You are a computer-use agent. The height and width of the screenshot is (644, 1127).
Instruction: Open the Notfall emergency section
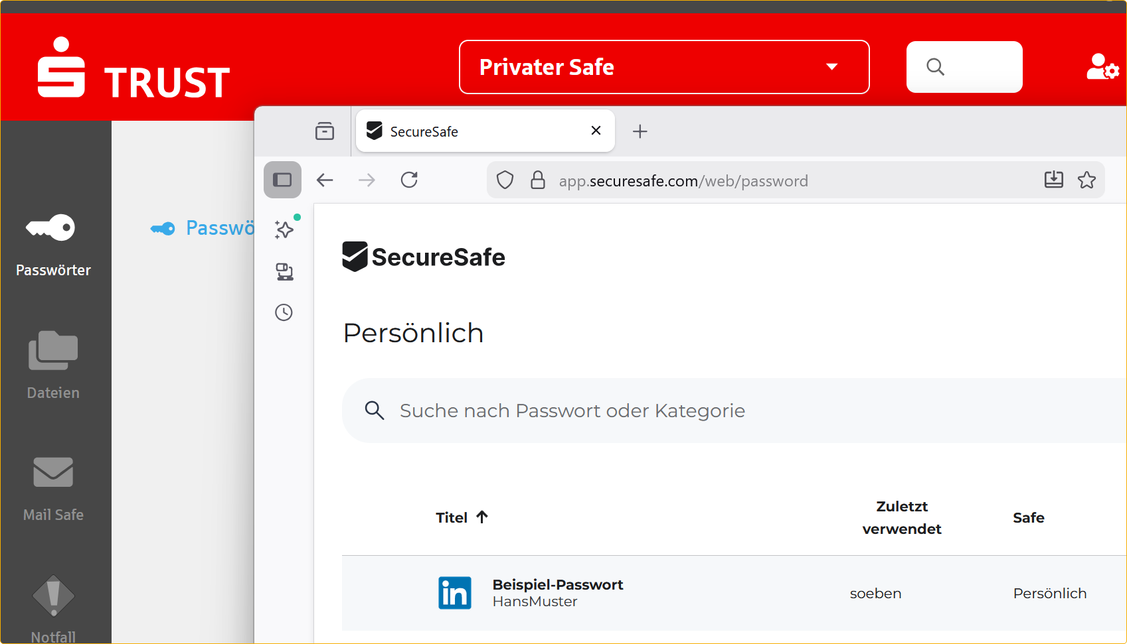tap(52, 607)
